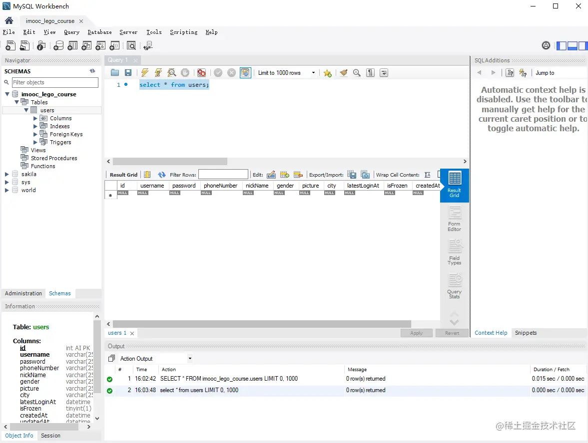Screen dimensions: 588x443
Task: Create a new SQL tab icon
Action: tap(10, 46)
